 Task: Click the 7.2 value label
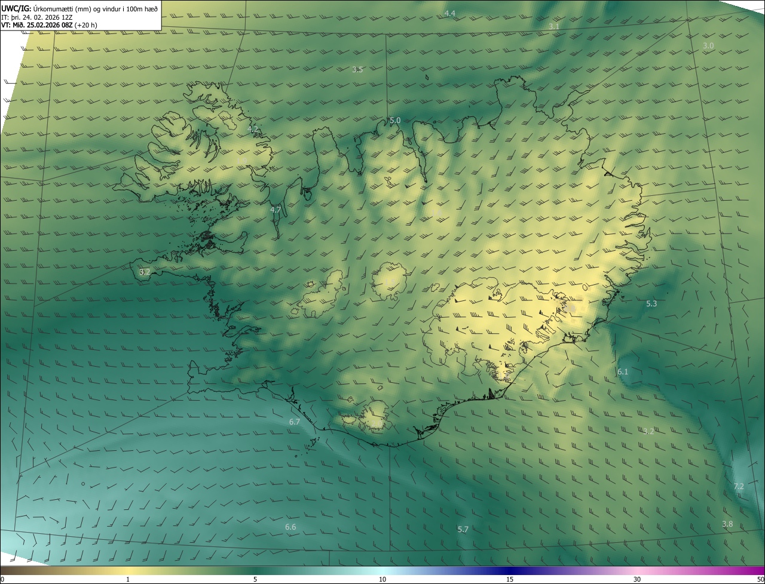tap(739, 486)
